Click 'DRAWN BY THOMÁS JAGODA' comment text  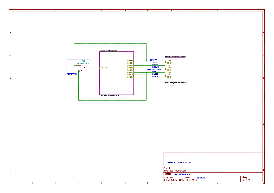click(180, 162)
